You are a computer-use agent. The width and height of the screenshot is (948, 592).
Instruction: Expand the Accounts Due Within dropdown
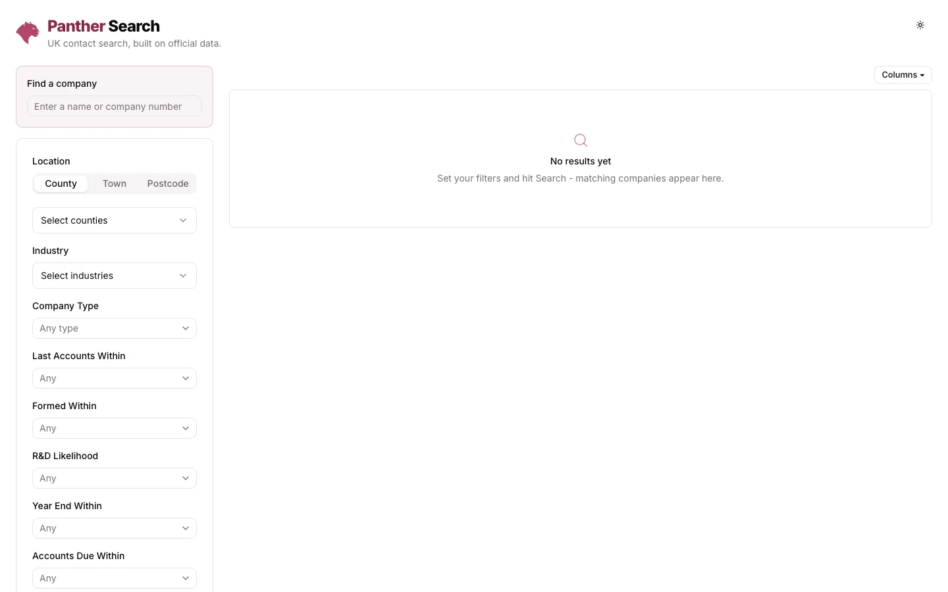click(115, 578)
